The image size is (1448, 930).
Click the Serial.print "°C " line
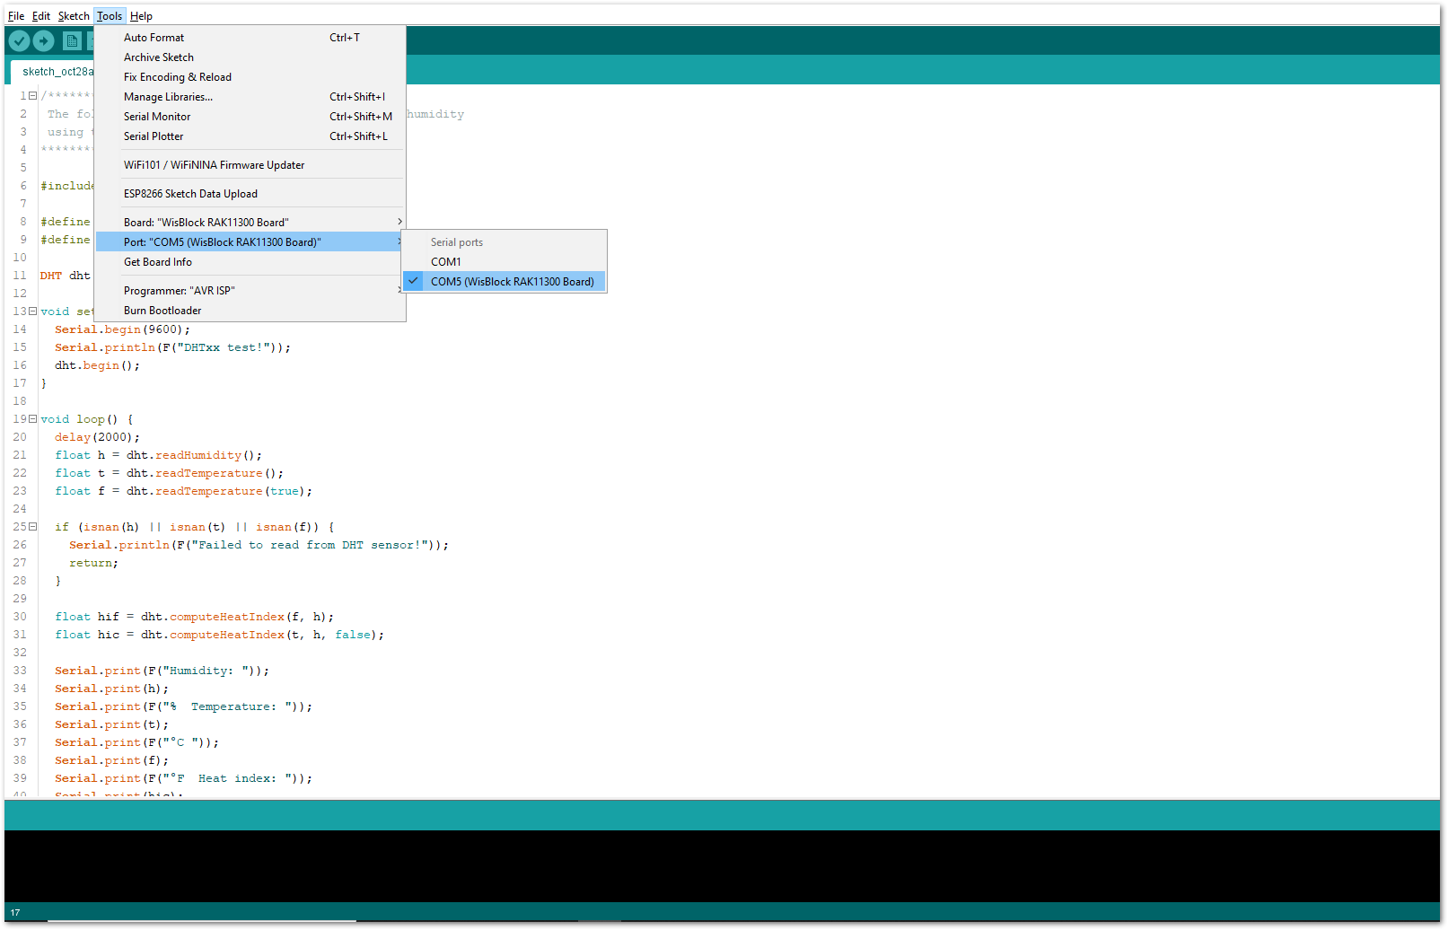[136, 742]
